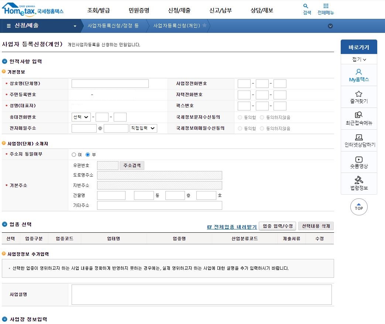Image resolution: width=385 pixels, height=324 pixels.
Task: Open the 상담/제보 menu
Action: point(262,10)
